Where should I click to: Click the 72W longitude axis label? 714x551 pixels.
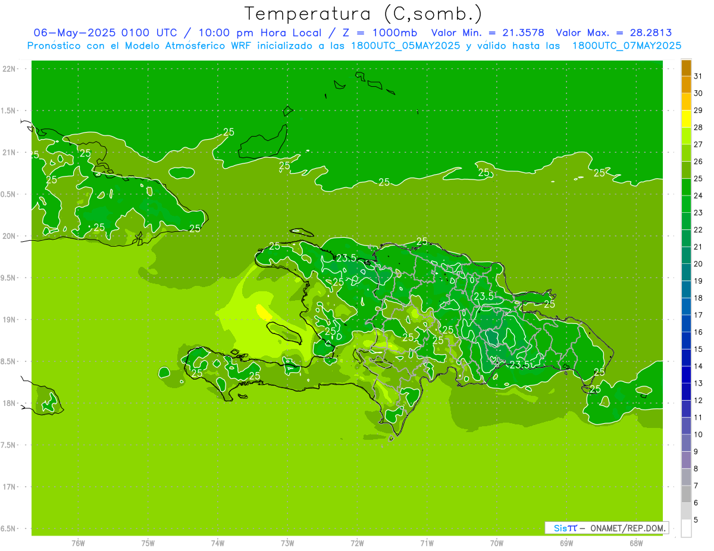click(x=358, y=543)
